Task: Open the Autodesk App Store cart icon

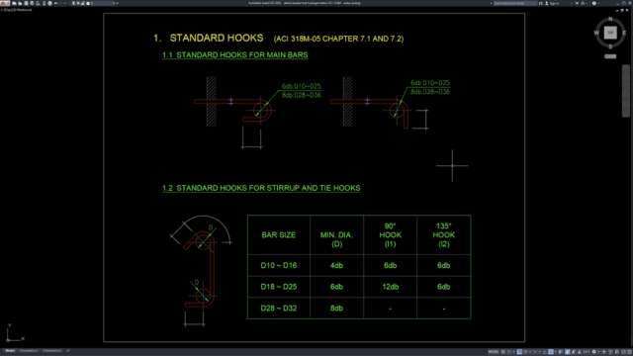Action: 577,3
